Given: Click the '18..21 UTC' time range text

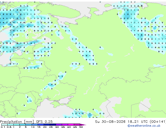Looking at the screenshot, I should pos(137,122).
